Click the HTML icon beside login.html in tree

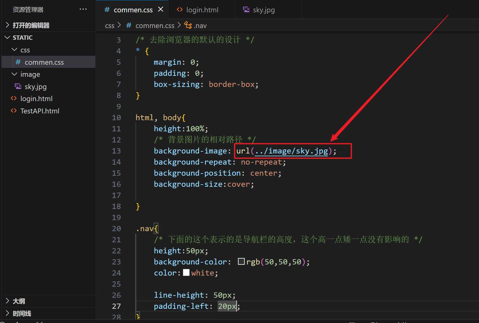coord(14,98)
